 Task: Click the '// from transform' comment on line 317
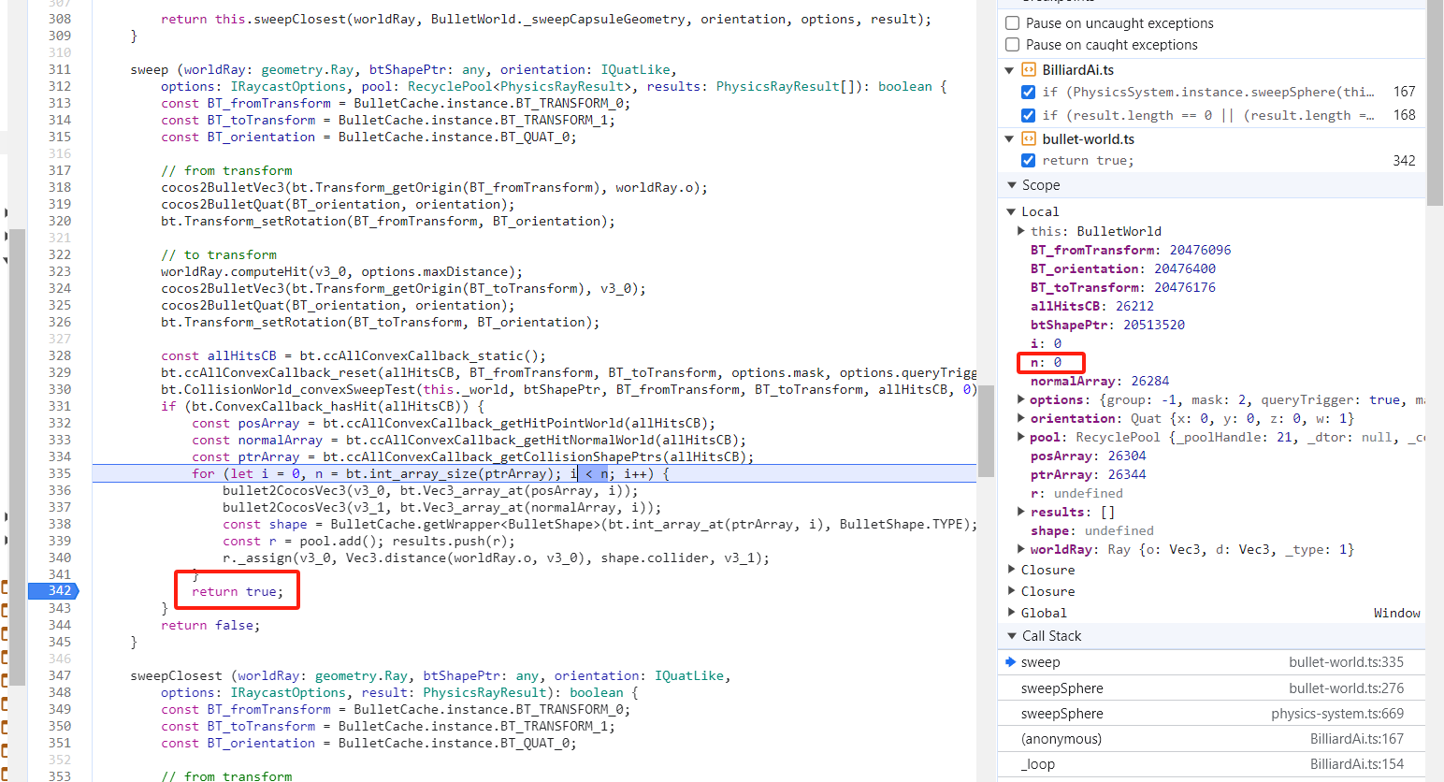(226, 170)
